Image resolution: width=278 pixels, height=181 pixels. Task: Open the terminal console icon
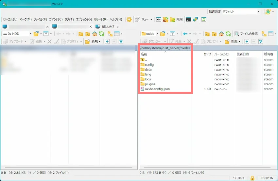pos(188,19)
